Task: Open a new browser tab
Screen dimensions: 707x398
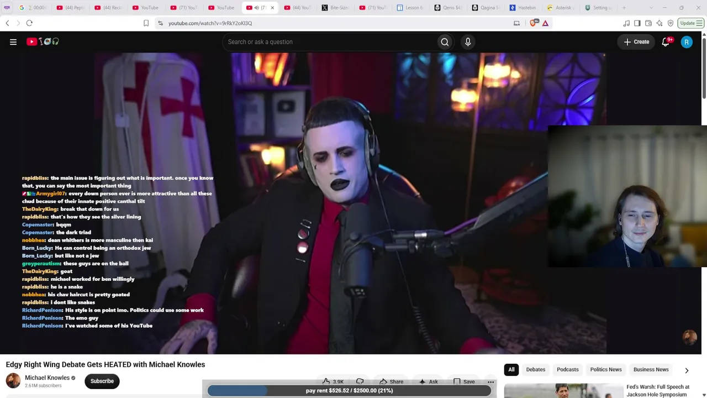Action: tap(624, 8)
